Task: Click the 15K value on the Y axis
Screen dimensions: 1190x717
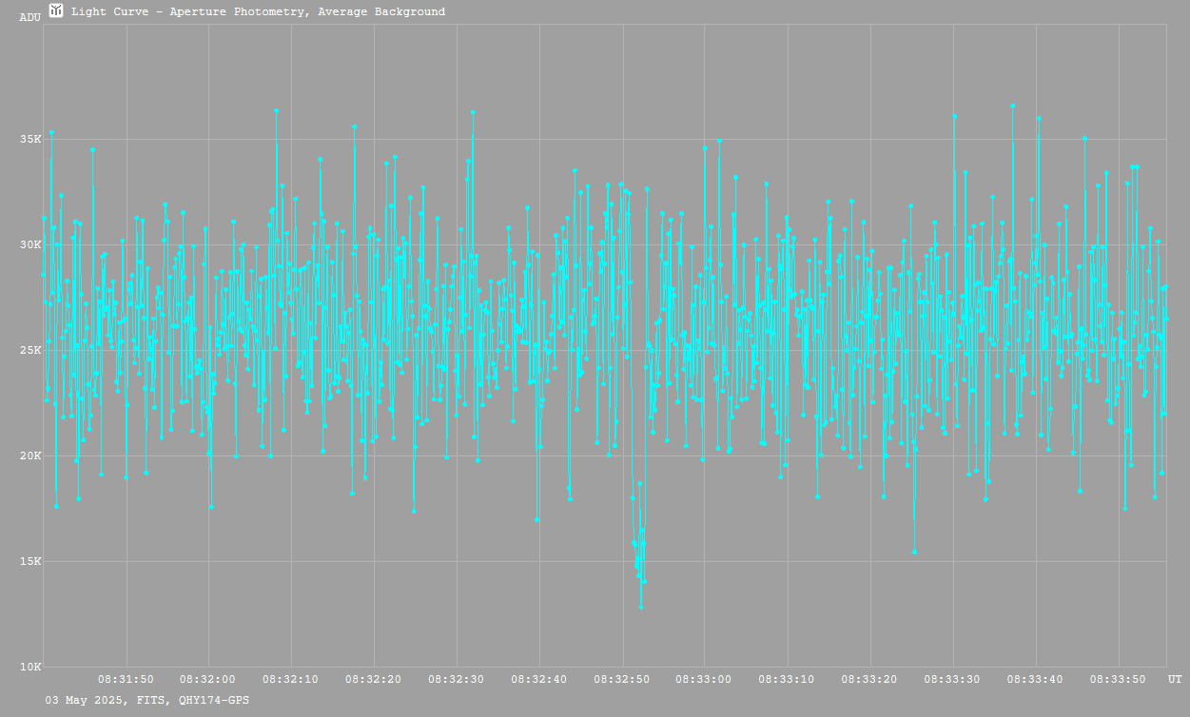Action: [x=31, y=562]
